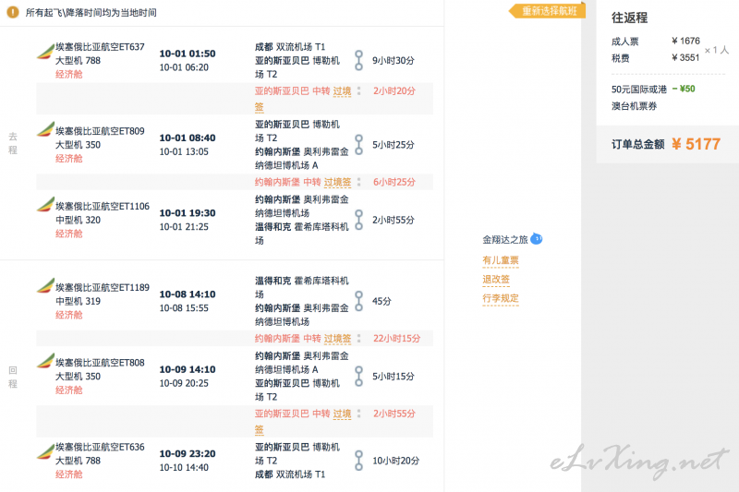The image size is (739, 492).
Task: Click the route icon beside 2小时55分 flight duration
Action: click(358, 220)
